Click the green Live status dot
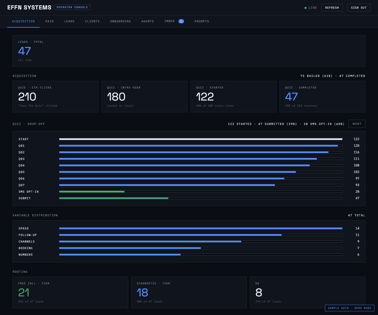The width and height of the screenshot is (378, 315). pyautogui.click(x=306, y=8)
